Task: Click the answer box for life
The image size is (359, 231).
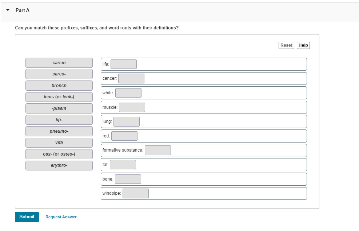Action: (x=124, y=64)
